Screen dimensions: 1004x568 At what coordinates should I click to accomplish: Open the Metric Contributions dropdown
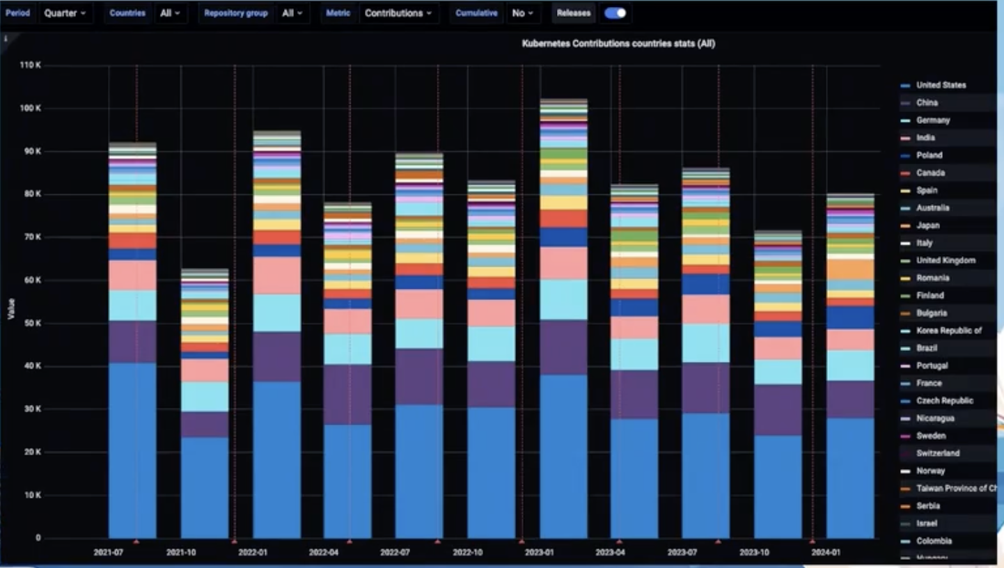398,13
